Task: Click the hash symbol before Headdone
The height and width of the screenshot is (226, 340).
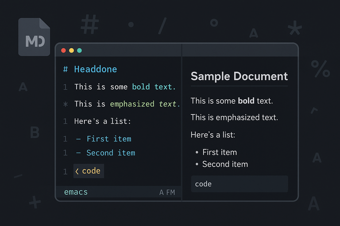Action: [66, 69]
